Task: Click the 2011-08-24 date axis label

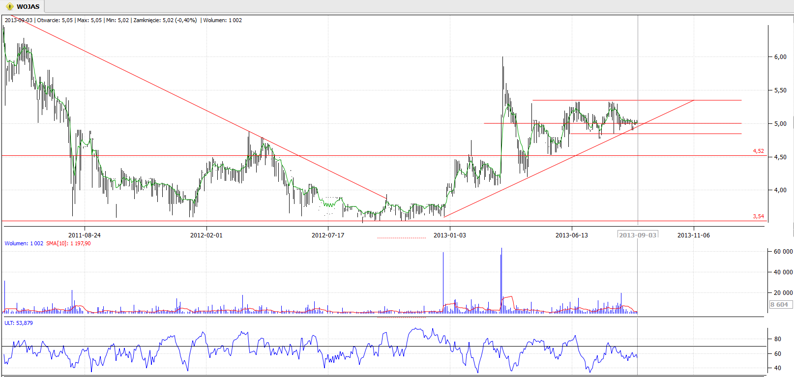Action: click(x=85, y=235)
